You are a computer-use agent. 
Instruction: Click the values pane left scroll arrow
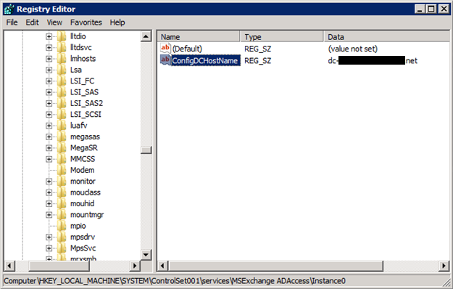pyautogui.click(x=162, y=266)
